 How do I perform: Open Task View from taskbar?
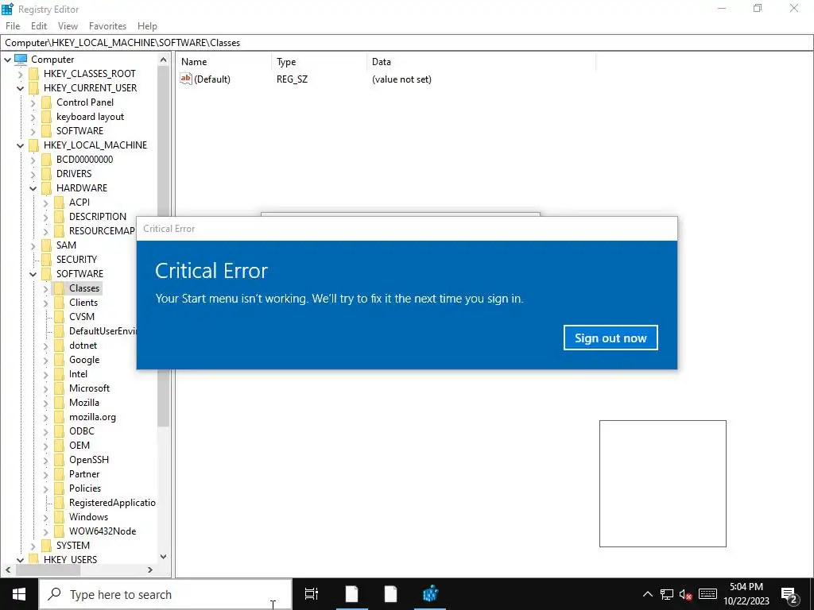click(312, 594)
